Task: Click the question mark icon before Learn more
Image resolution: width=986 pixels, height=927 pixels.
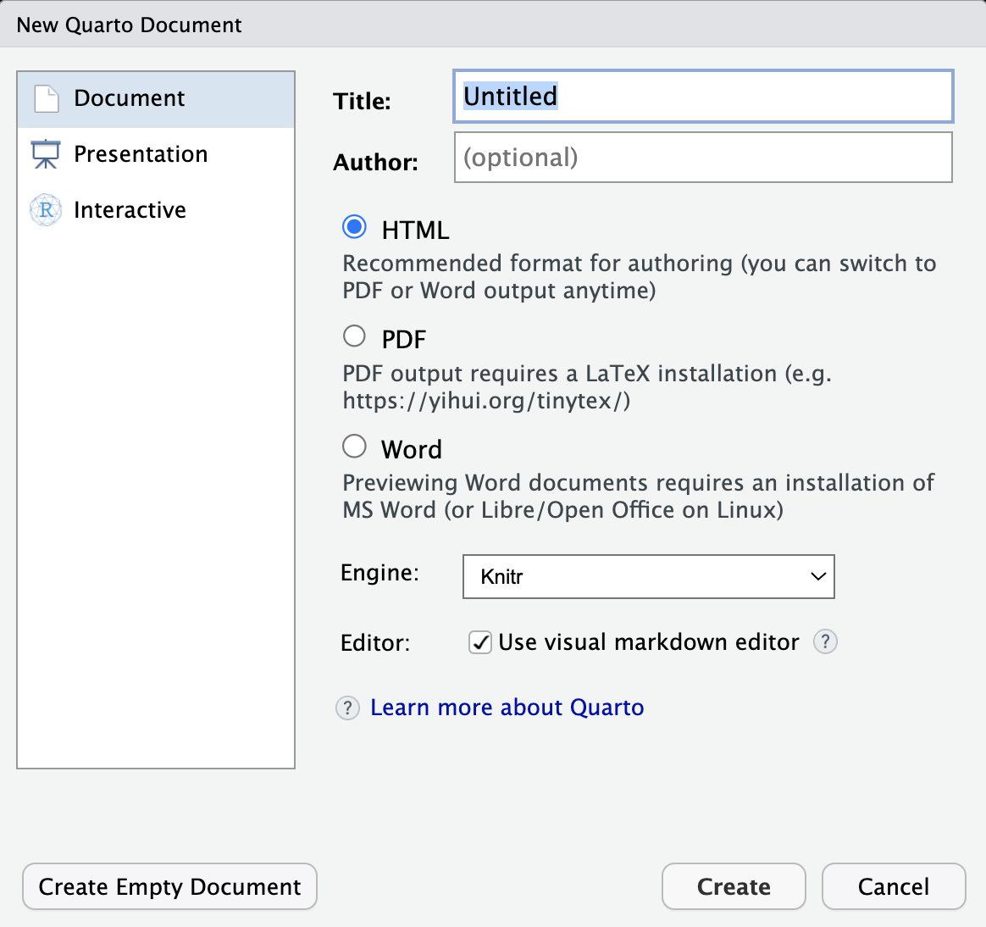Action: pos(348,708)
